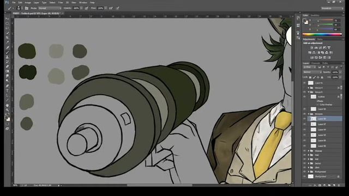
Task: Select the Hand tool
Action: tap(7, 105)
